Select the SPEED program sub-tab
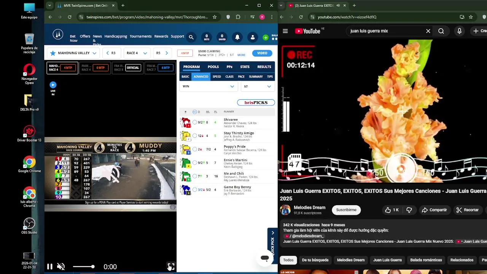487x274 pixels. coord(216,76)
